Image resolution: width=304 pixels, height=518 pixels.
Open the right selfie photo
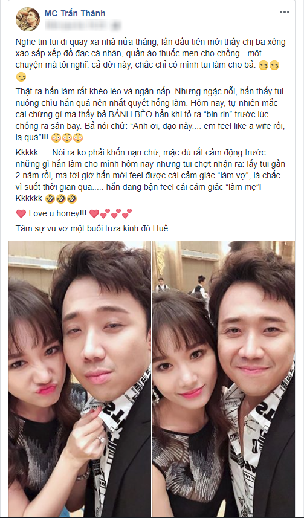pos(224,379)
